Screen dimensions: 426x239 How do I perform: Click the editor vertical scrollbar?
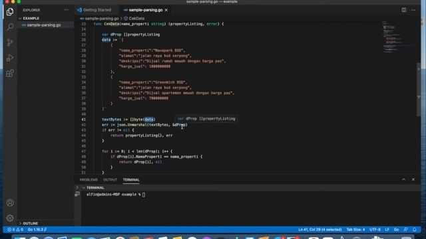tap(419, 90)
